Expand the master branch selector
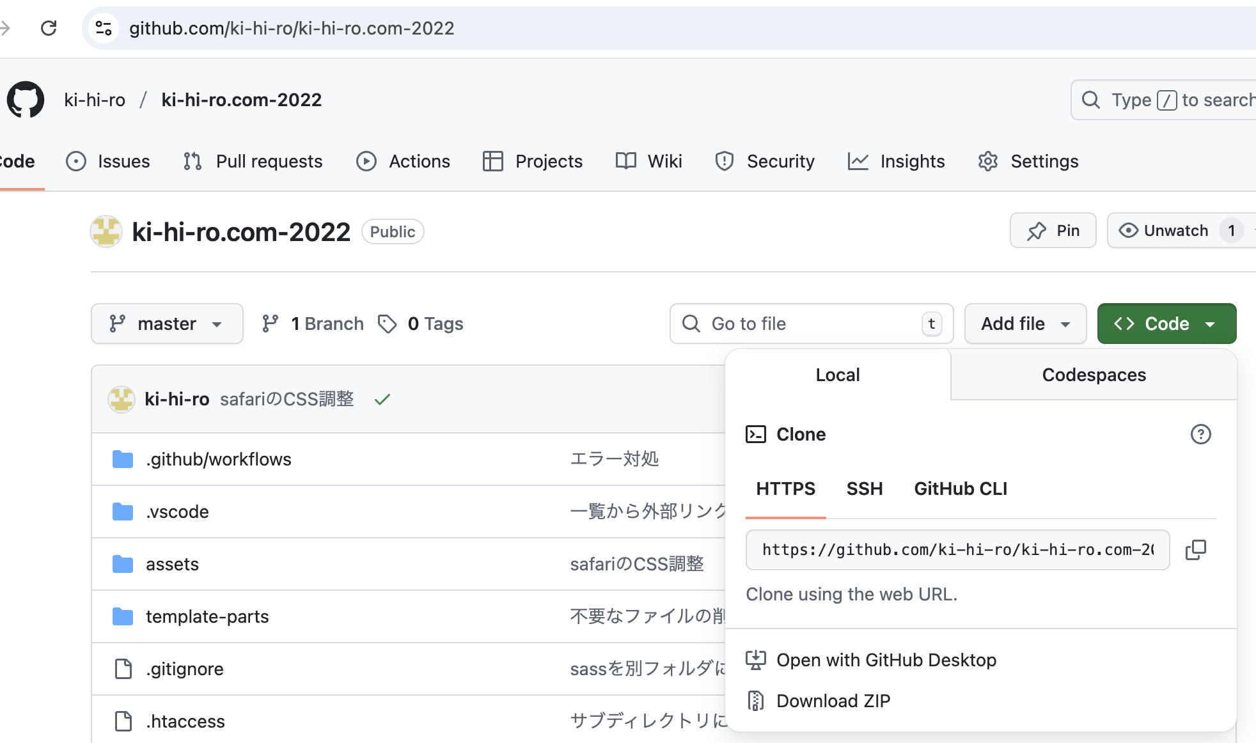Screen dimensions: 1256x743 click(167, 324)
